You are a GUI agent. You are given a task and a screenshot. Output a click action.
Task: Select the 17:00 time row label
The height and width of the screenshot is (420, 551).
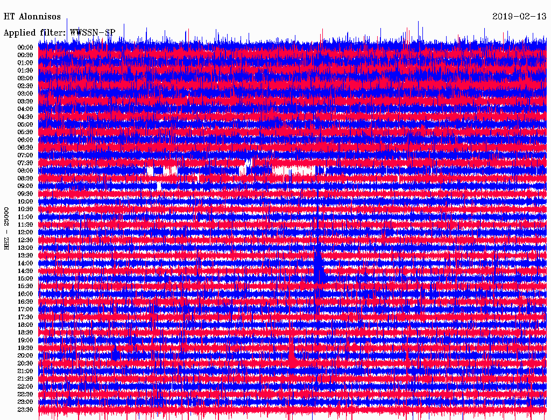pos(25,309)
